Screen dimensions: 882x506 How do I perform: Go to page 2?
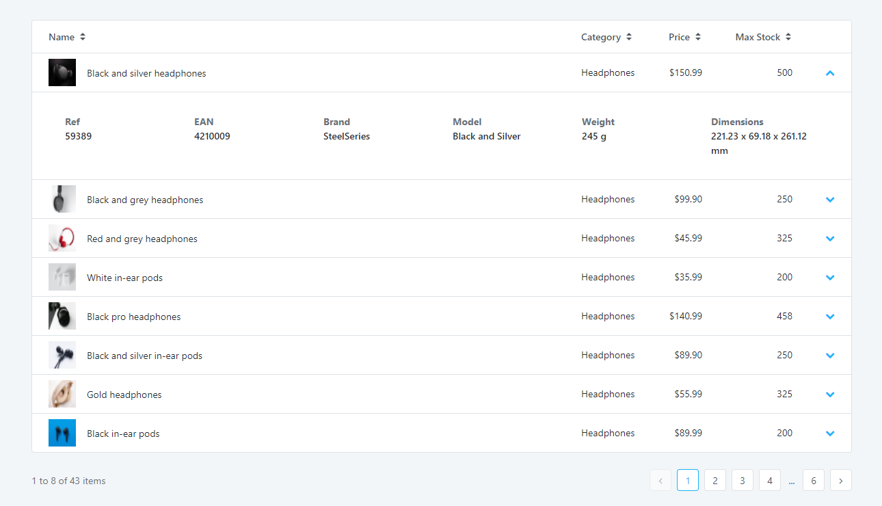click(715, 480)
